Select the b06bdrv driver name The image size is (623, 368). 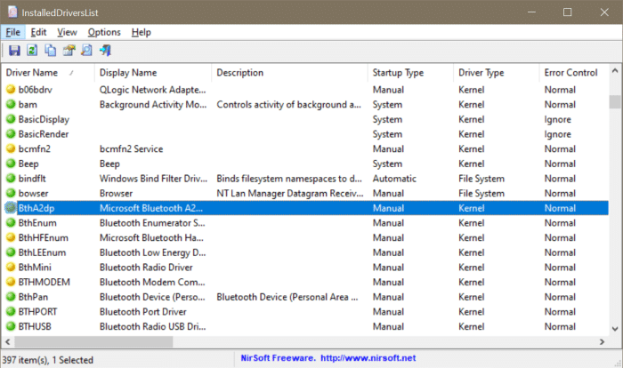36,90
